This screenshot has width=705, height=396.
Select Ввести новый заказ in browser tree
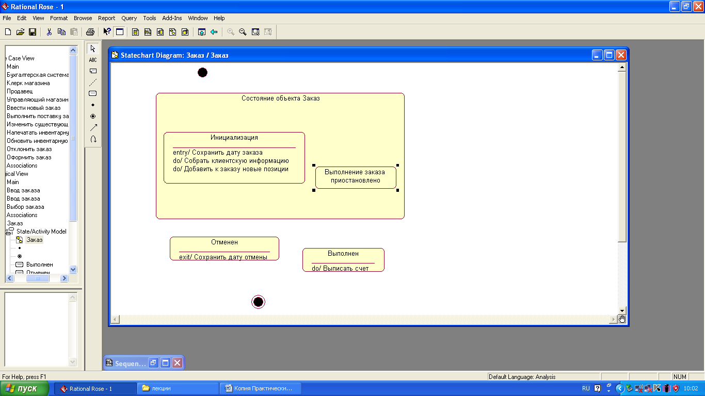(x=34, y=108)
